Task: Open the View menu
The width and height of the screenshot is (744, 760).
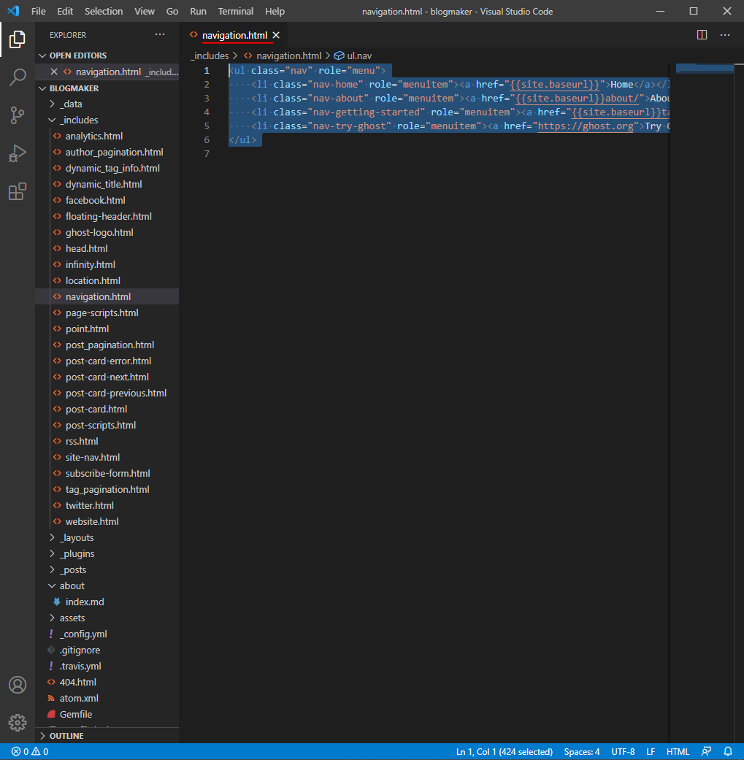Action: 145,11
